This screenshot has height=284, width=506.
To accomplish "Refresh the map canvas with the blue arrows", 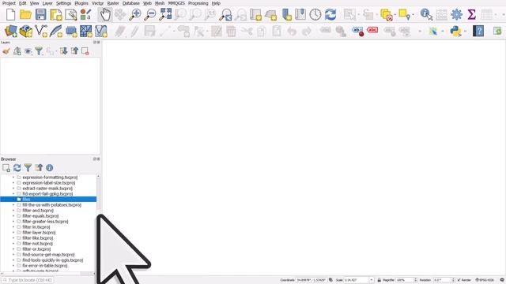I will tap(330, 14).
